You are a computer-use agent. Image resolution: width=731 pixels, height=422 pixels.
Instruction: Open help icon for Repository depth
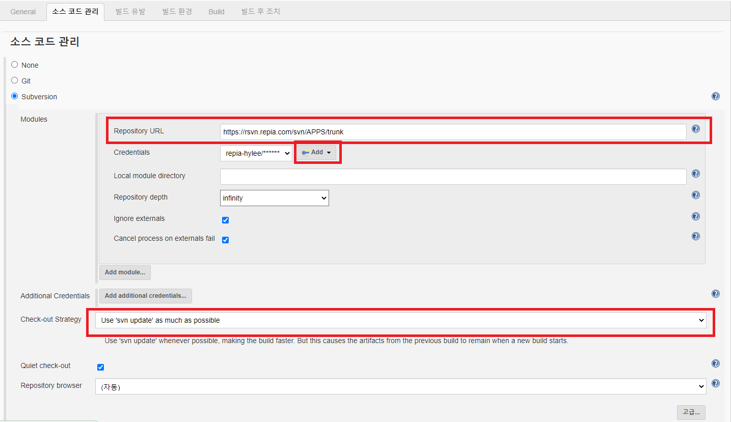coord(695,195)
